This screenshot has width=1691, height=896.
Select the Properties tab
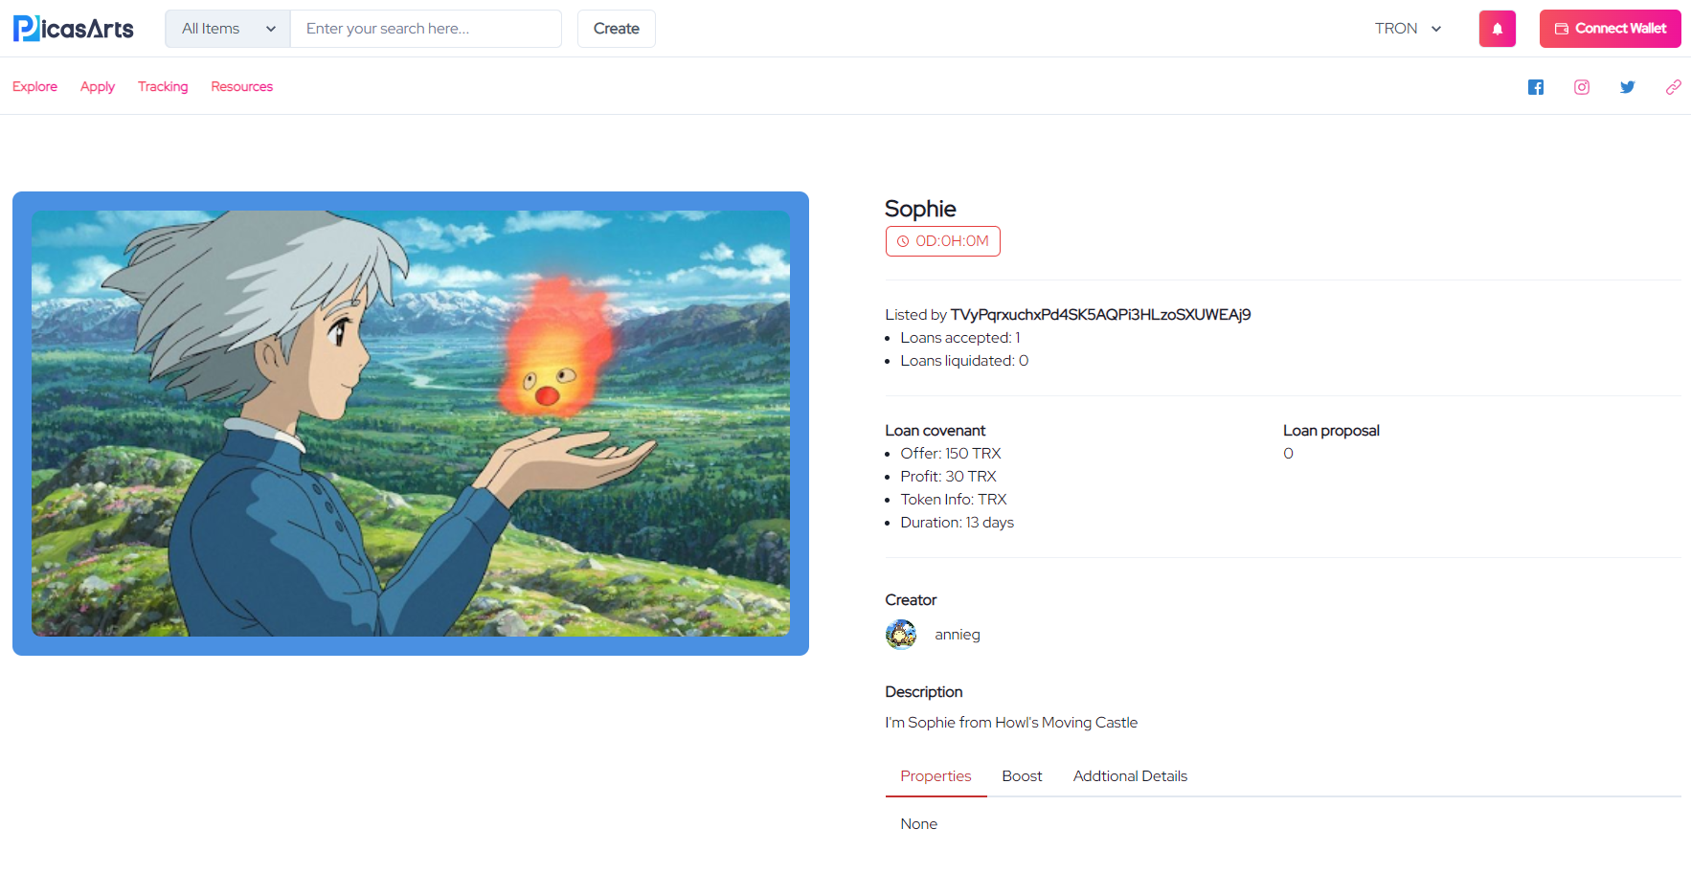(936, 776)
